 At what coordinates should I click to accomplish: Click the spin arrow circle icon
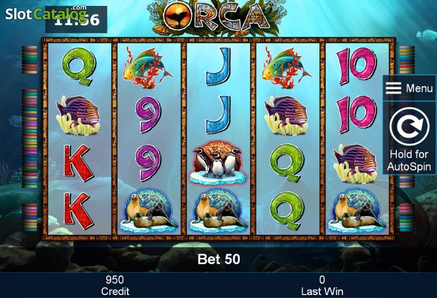click(409, 126)
